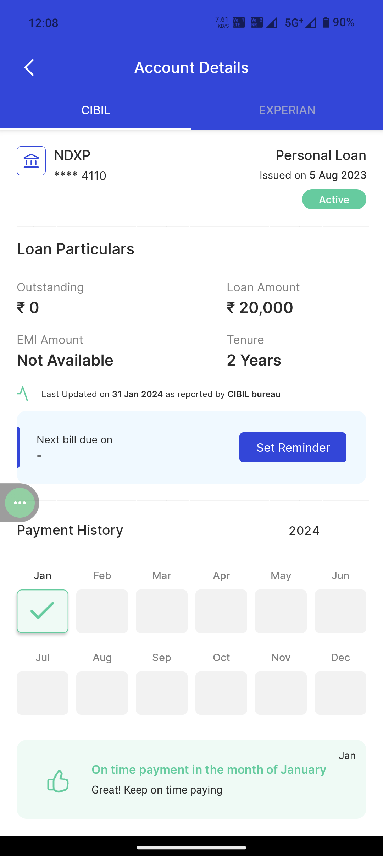Open the floating green chat bubble

[x=20, y=503]
